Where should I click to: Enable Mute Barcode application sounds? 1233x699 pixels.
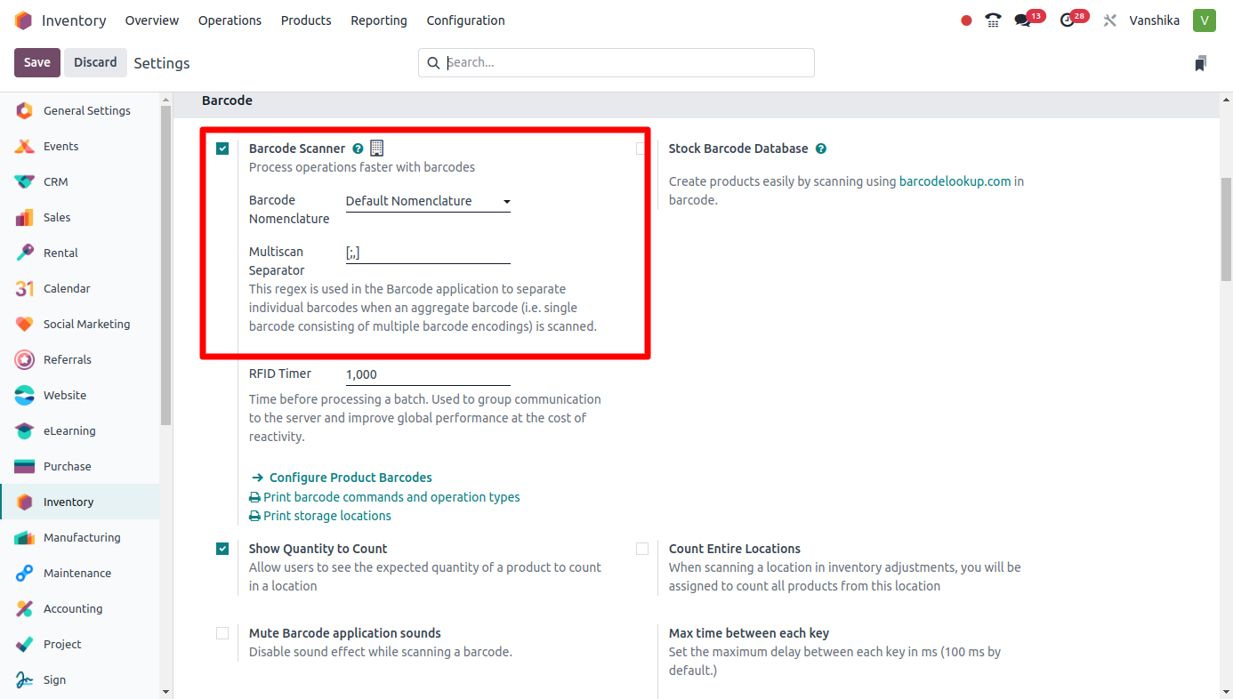(222, 633)
